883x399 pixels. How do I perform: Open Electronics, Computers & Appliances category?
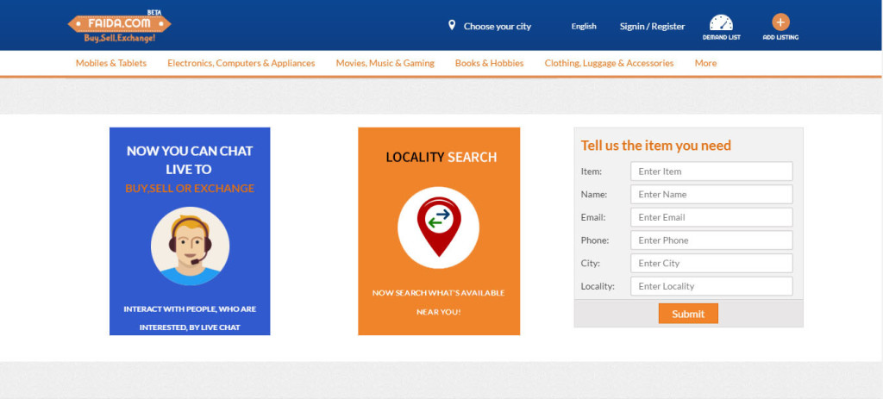pos(241,63)
